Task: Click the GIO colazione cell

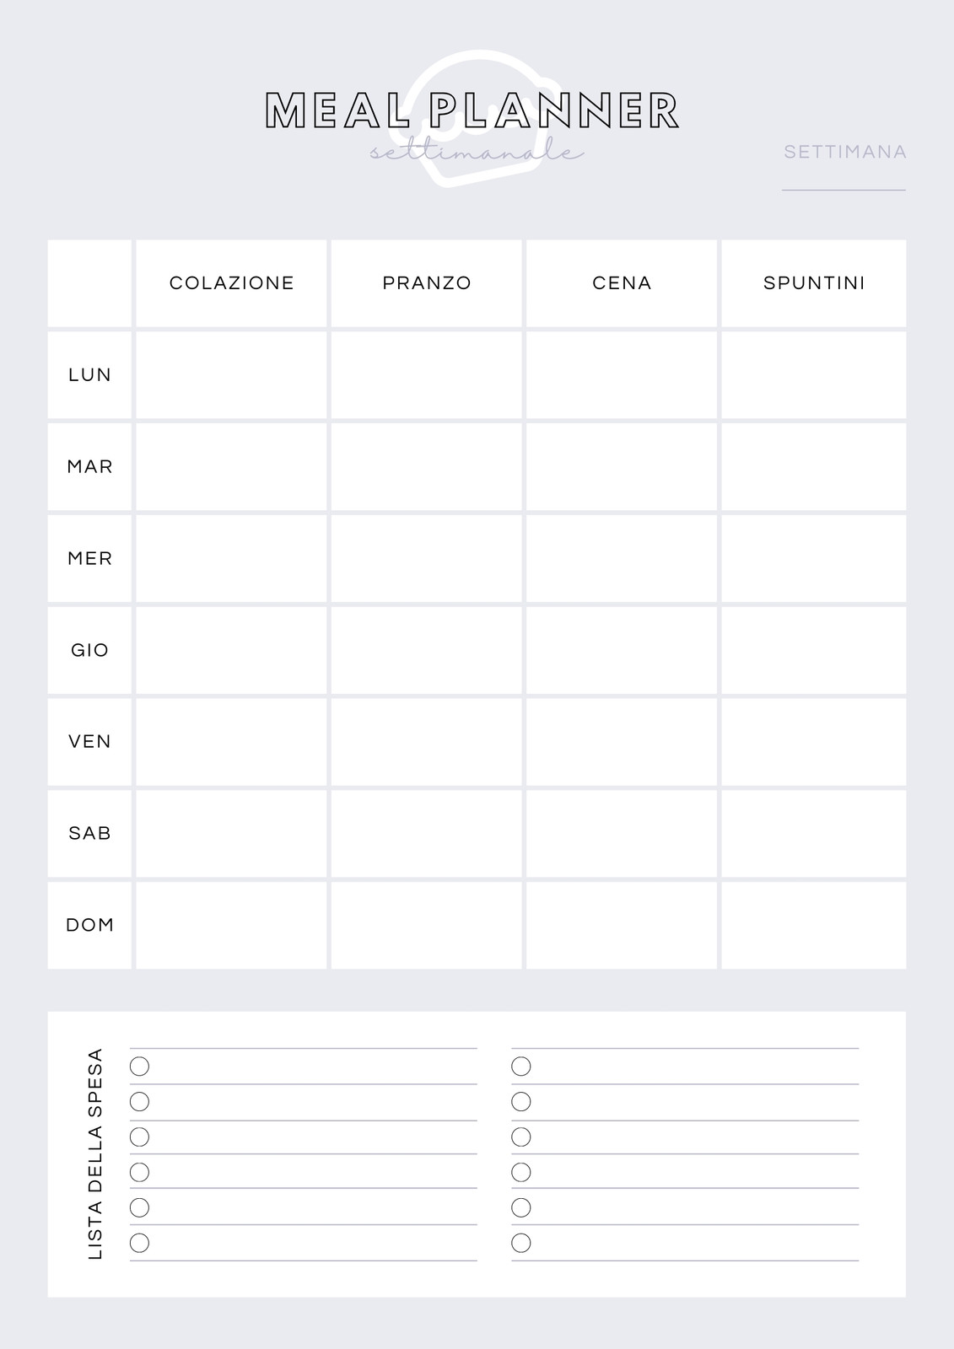Action: pyautogui.click(x=231, y=650)
